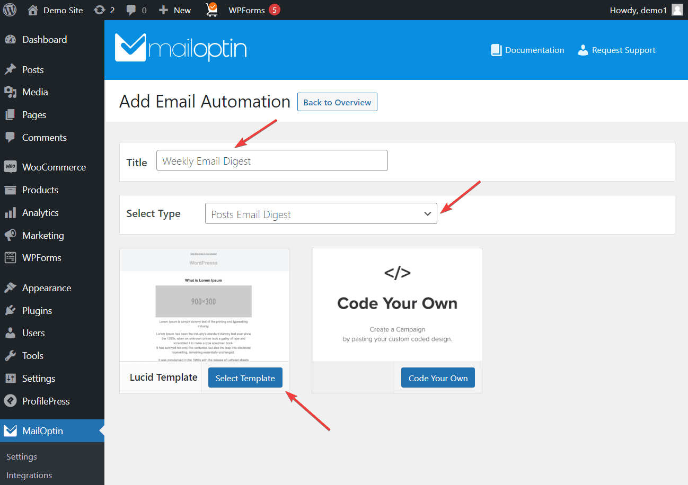Click the Pages icon in the sidebar
This screenshot has height=485, width=688.
tap(10, 115)
